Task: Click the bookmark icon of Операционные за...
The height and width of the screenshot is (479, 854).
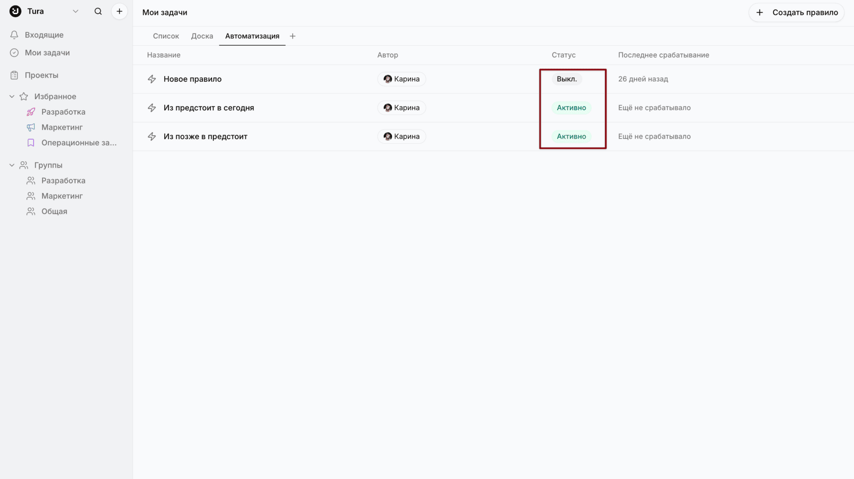Action: click(x=31, y=143)
